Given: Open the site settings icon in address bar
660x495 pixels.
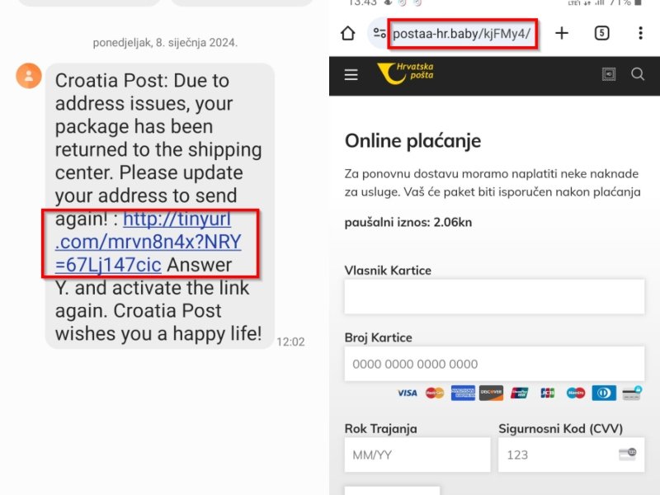Looking at the screenshot, I should pos(379,34).
